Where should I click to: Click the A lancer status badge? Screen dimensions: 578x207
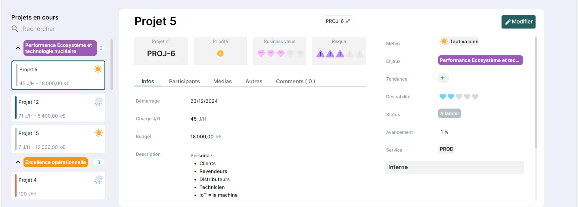449,114
